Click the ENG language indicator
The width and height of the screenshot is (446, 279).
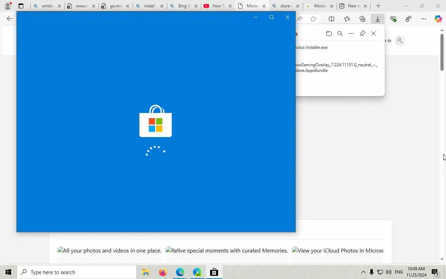click(x=399, y=272)
